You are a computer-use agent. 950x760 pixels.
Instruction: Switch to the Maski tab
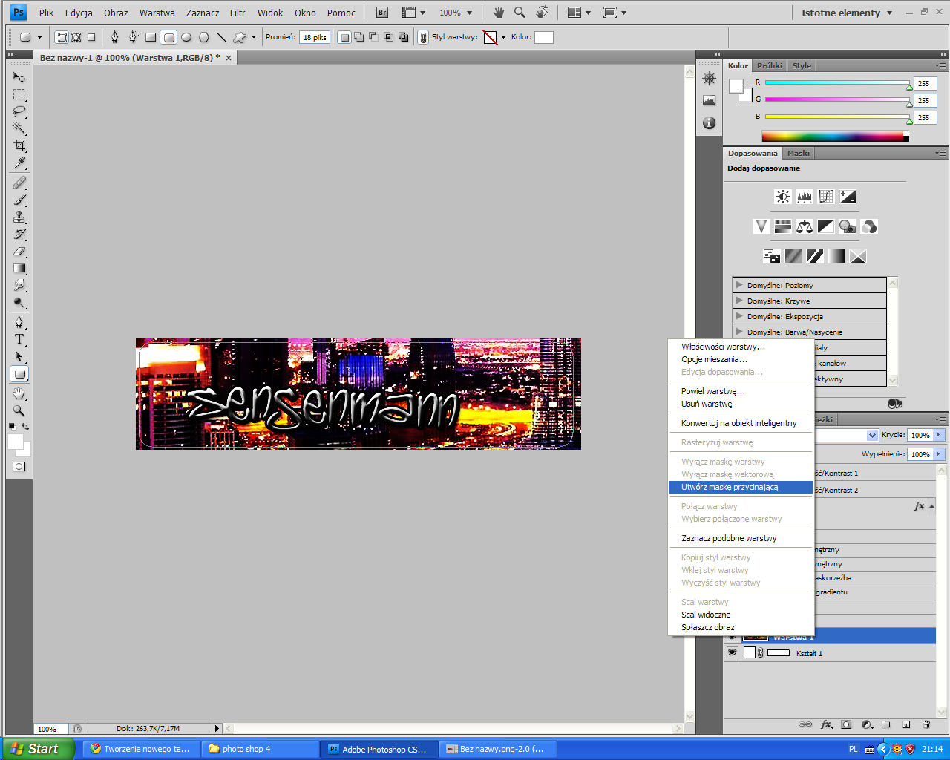click(x=799, y=153)
